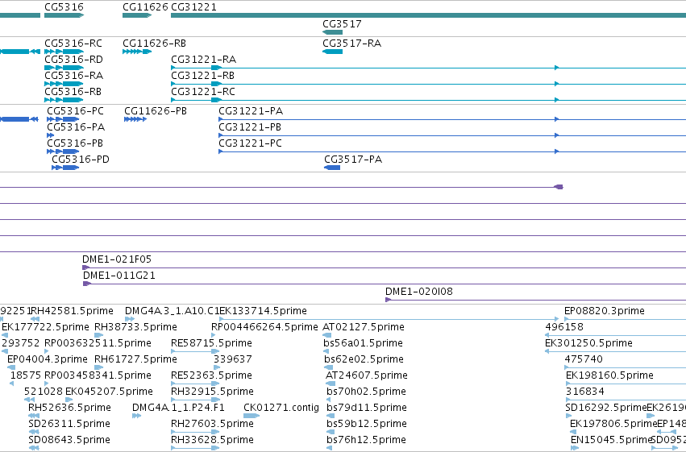Click EST label bs70h02.5prime
686x452 pixels.
click(x=366, y=392)
